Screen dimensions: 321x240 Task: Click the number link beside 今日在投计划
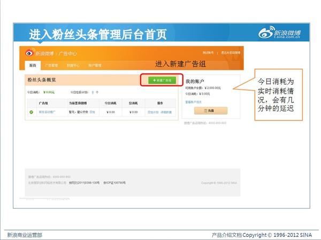coord(93,92)
